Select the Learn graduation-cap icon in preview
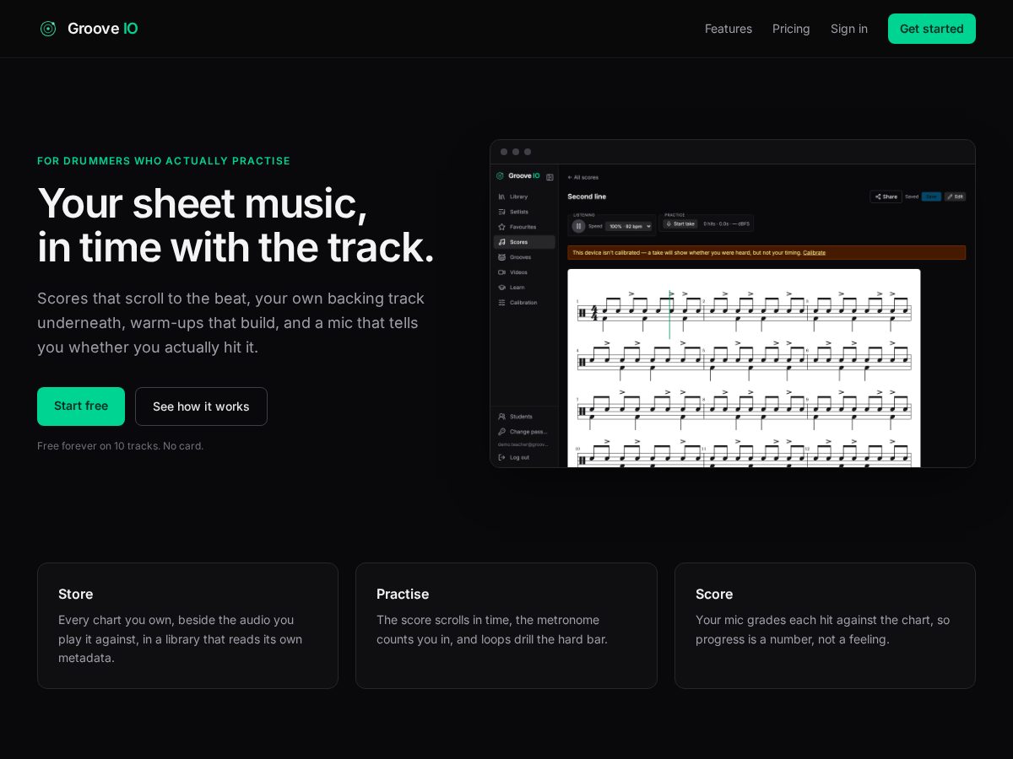 pyautogui.click(x=501, y=288)
